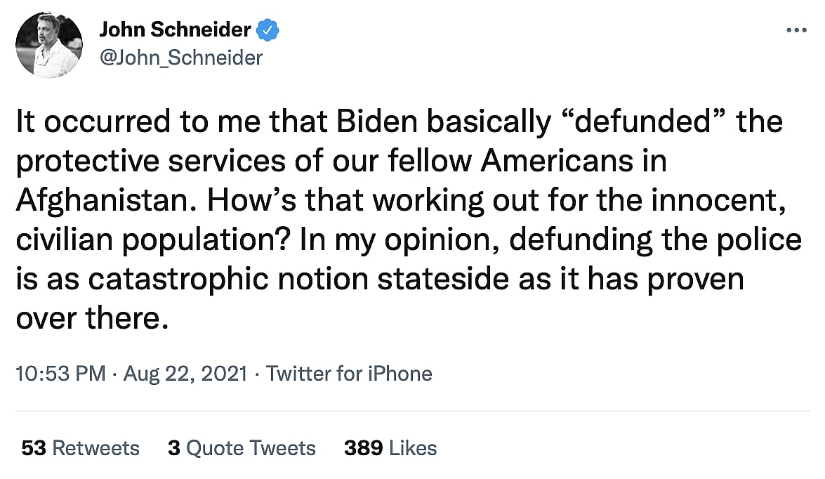Click the final words "over there."
This screenshot has width=825, height=479.
click(92, 319)
